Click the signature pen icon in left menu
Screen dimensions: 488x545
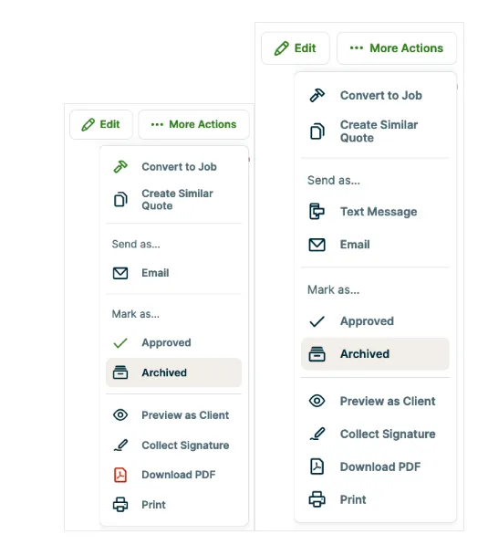click(x=120, y=445)
